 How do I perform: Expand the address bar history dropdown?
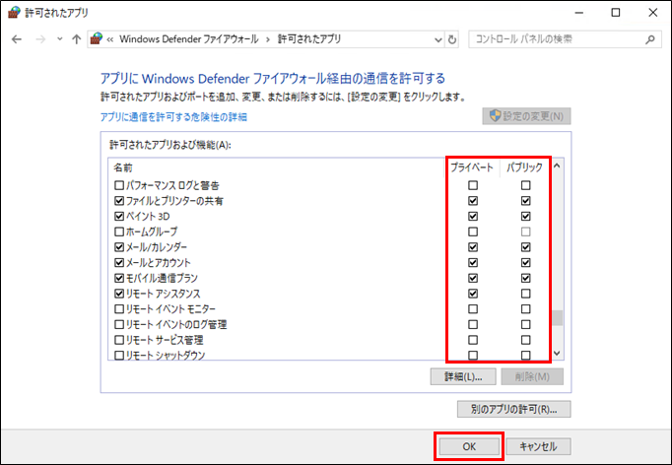pos(438,39)
